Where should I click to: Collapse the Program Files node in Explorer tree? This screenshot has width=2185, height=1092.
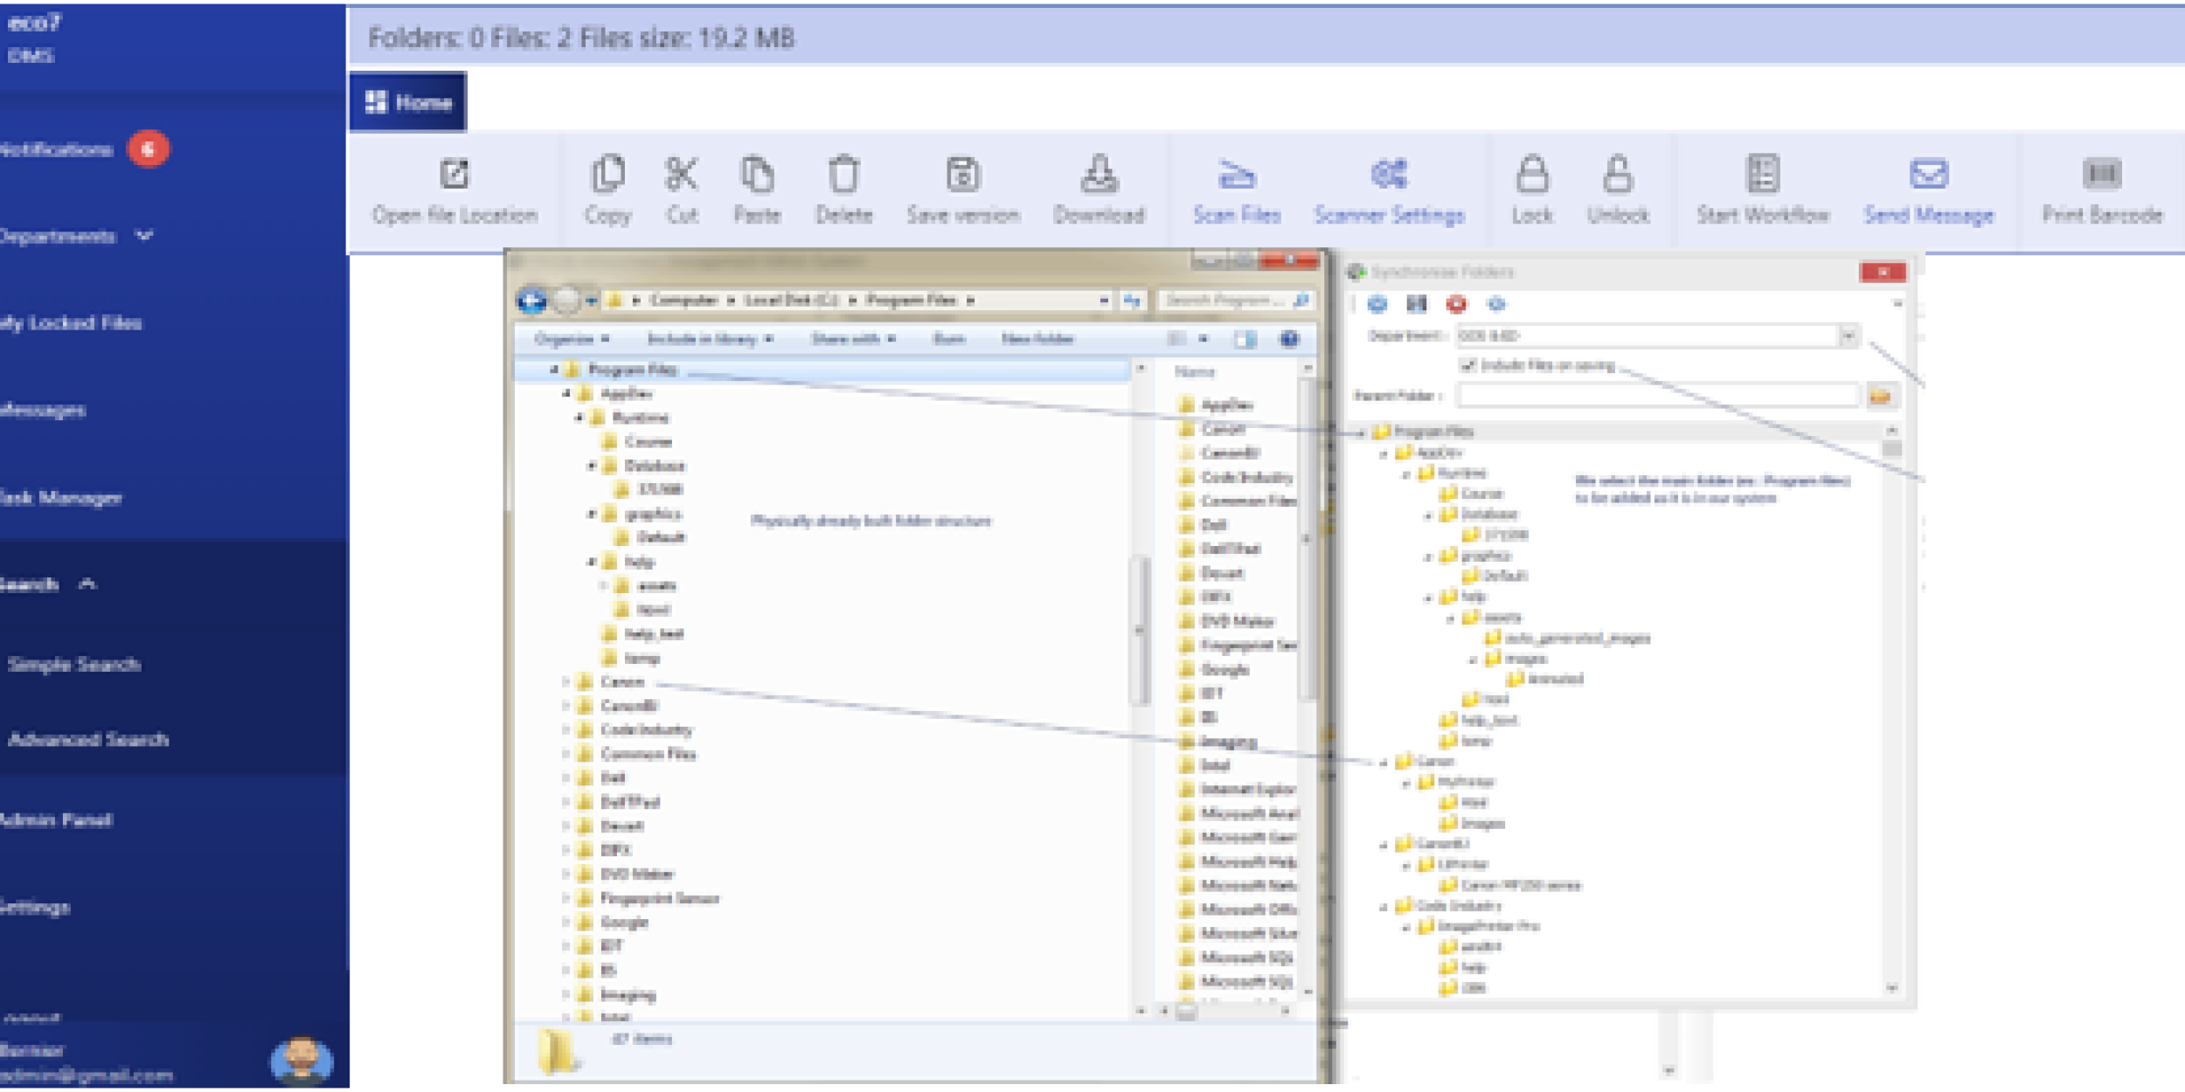(554, 370)
